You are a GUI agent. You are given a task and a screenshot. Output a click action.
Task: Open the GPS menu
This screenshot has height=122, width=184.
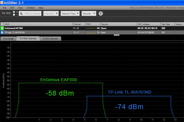coord(12,8)
